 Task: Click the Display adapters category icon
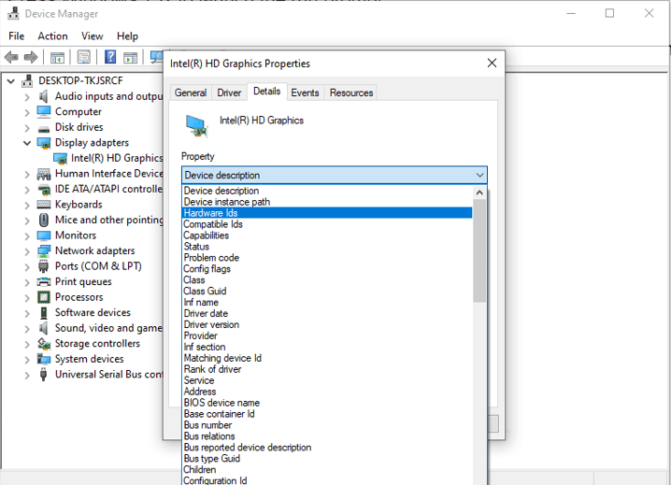(x=44, y=143)
